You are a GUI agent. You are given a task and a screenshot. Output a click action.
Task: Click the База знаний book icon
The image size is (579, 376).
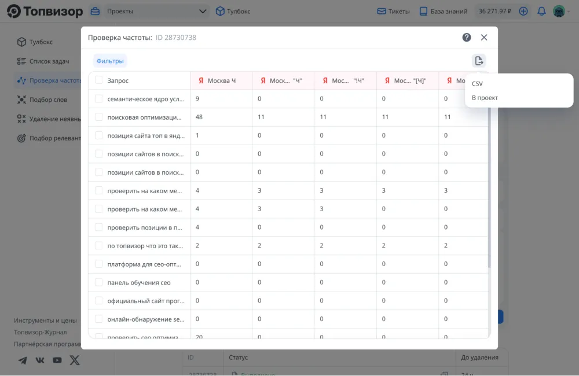pyautogui.click(x=424, y=11)
